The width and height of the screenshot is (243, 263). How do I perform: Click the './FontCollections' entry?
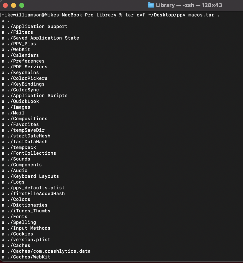pyautogui.click(x=31, y=153)
